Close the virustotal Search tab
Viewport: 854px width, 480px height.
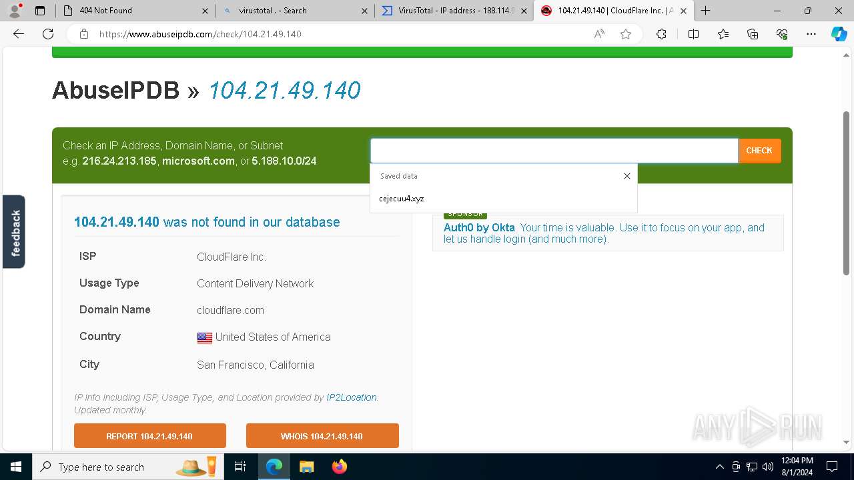[x=364, y=11]
